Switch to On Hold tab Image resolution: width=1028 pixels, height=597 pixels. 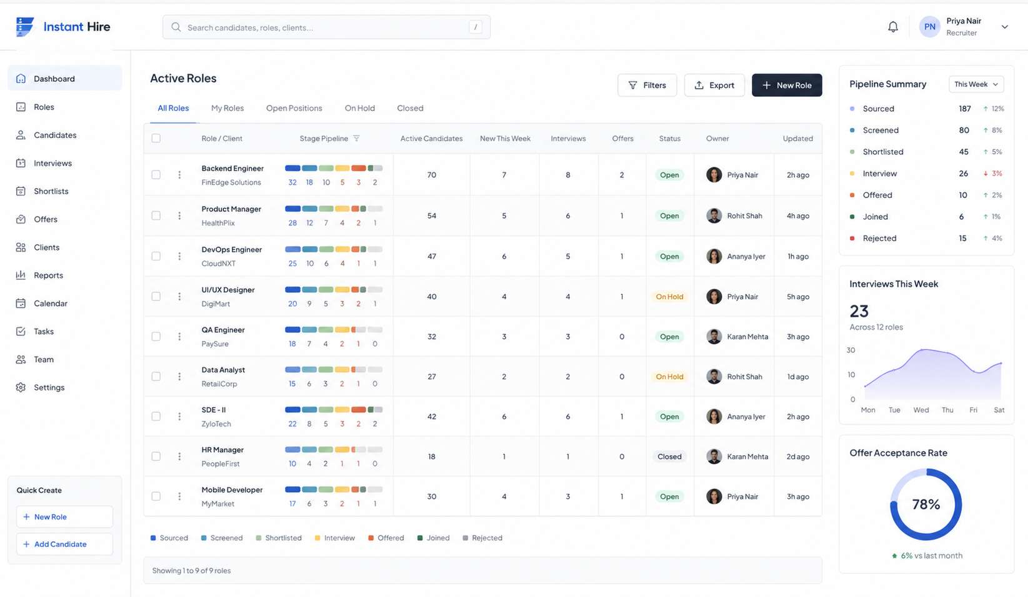(360, 108)
